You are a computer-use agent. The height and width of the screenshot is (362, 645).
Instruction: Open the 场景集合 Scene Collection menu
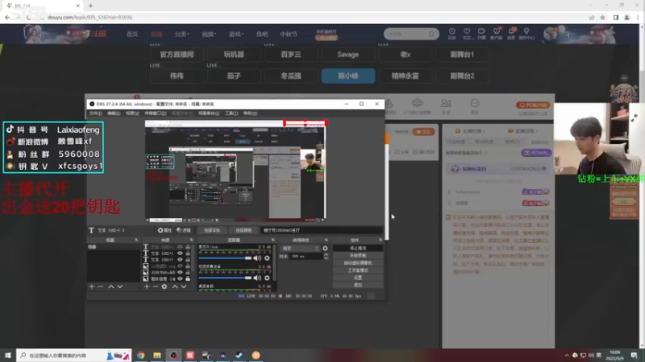pyautogui.click(x=209, y=113)
